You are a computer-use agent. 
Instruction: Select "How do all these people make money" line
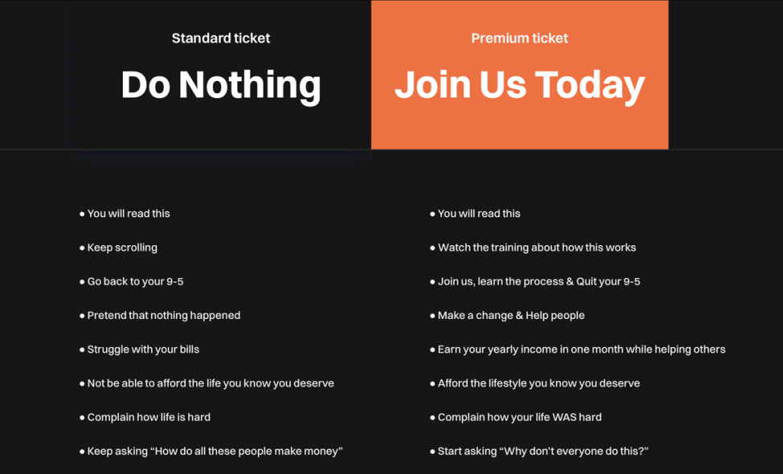click(x=211, y=452)
